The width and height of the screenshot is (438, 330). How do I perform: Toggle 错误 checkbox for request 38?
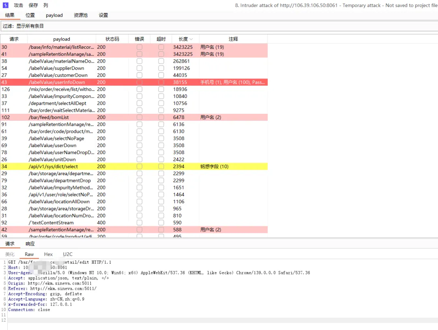point(140,61)
